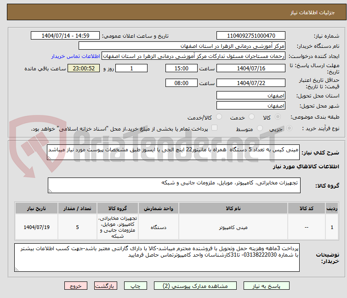Image resolution: width=347 pixels, height=298 pixels.
Task: Open مشاهده مدارک پیوستی (2) attachments
Action: [197, 286]
